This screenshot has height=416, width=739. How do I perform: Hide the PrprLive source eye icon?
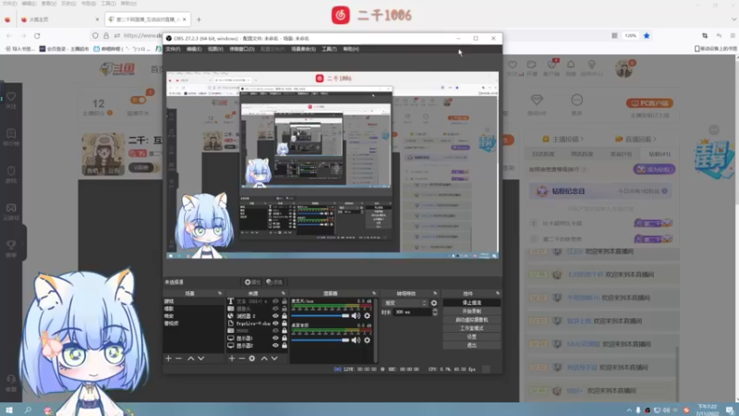pos(275,324)
